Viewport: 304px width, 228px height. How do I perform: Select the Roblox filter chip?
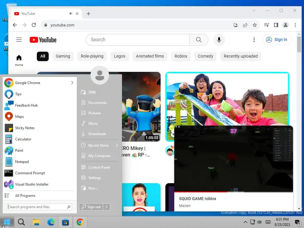pyautogui.click(x=181, y=56)
